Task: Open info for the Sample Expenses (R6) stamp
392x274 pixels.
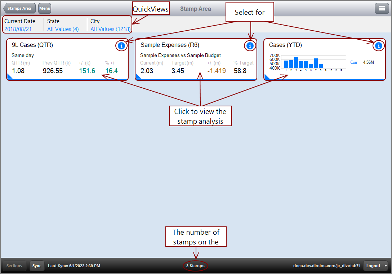Action: [250, 46]
